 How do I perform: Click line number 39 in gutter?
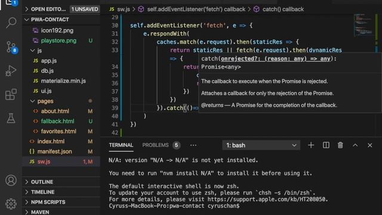[115, 107]
